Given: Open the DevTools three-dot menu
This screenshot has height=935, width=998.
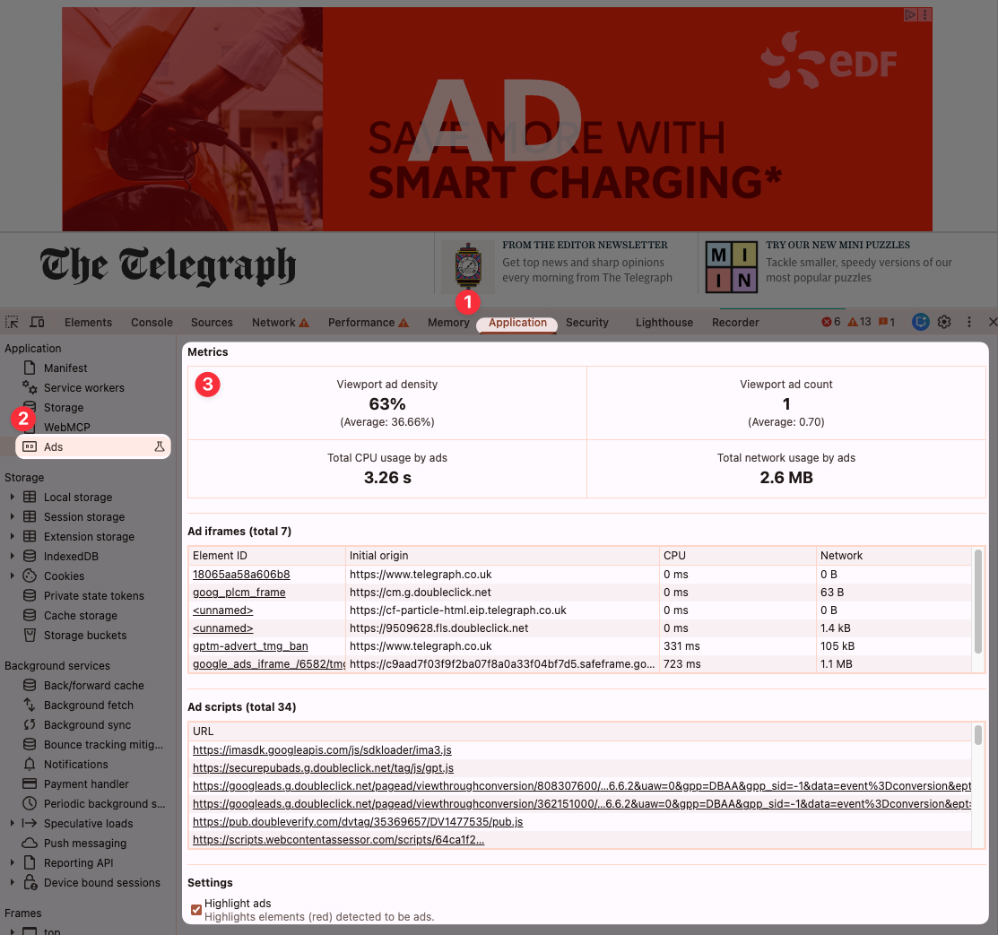Looking at the screenshot, I should click(x=968, y=322).
